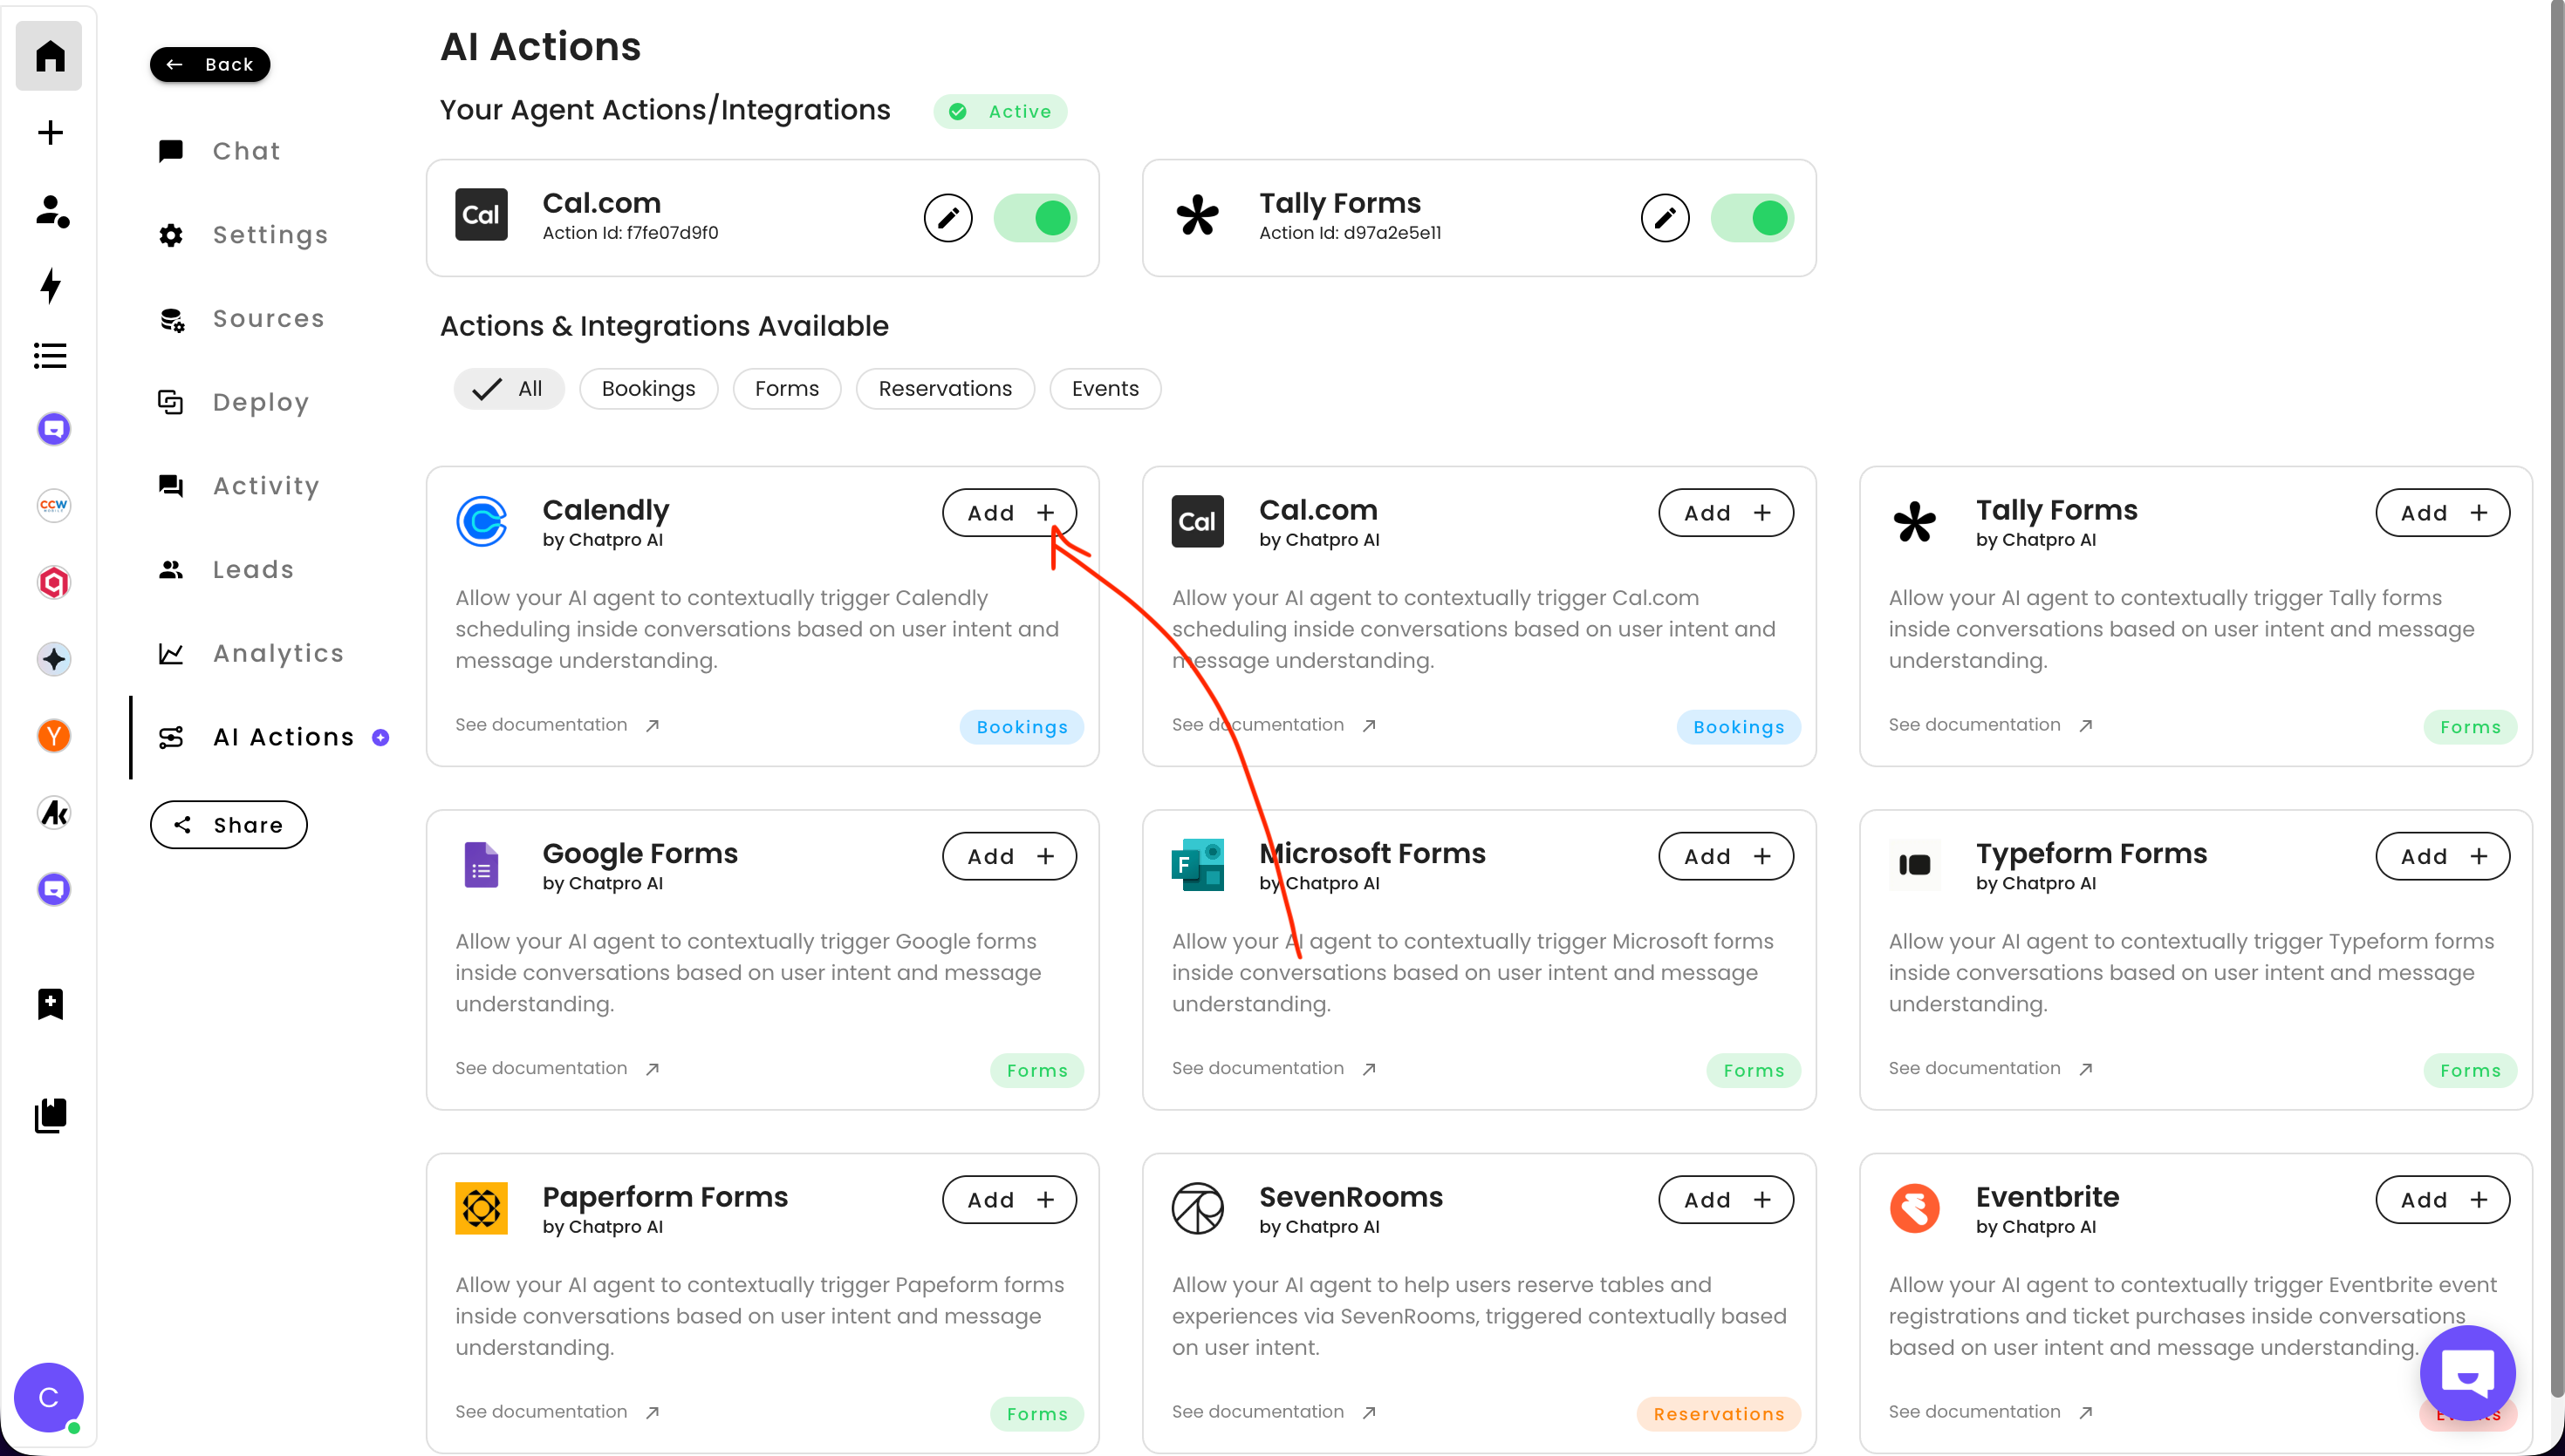Go to Leads in sidebar
This screenshot has width=2565, height=1456.
point(252,569)
